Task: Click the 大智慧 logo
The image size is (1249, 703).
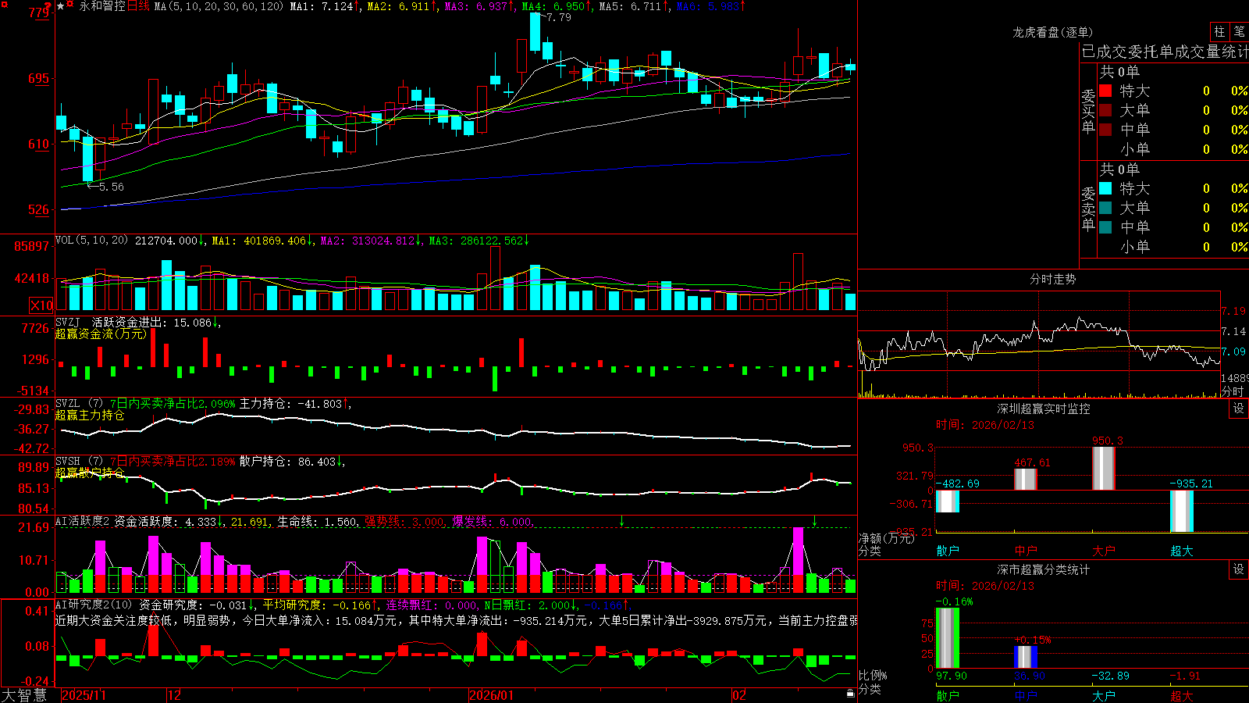Action: [x=24, y=695]
